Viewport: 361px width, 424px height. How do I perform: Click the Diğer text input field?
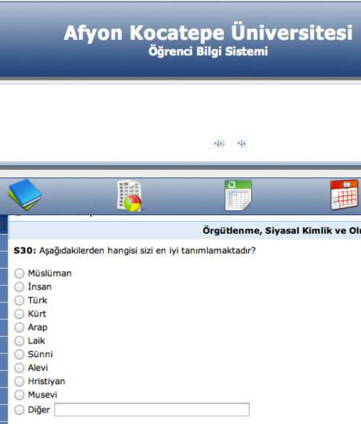coord(152,410)
